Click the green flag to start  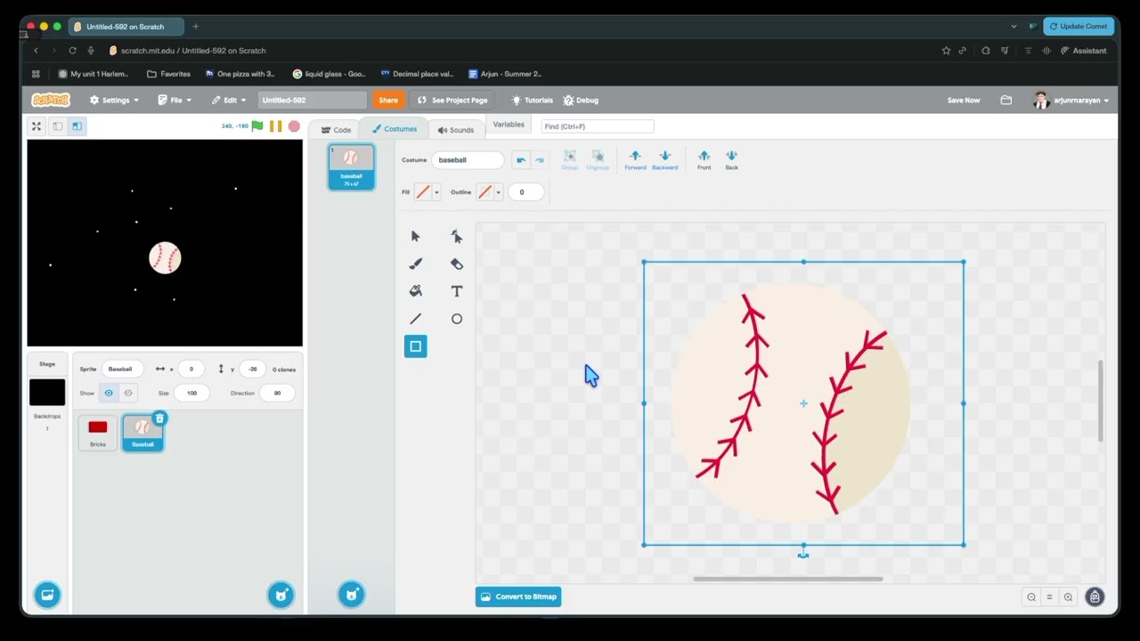coord(257,126)
